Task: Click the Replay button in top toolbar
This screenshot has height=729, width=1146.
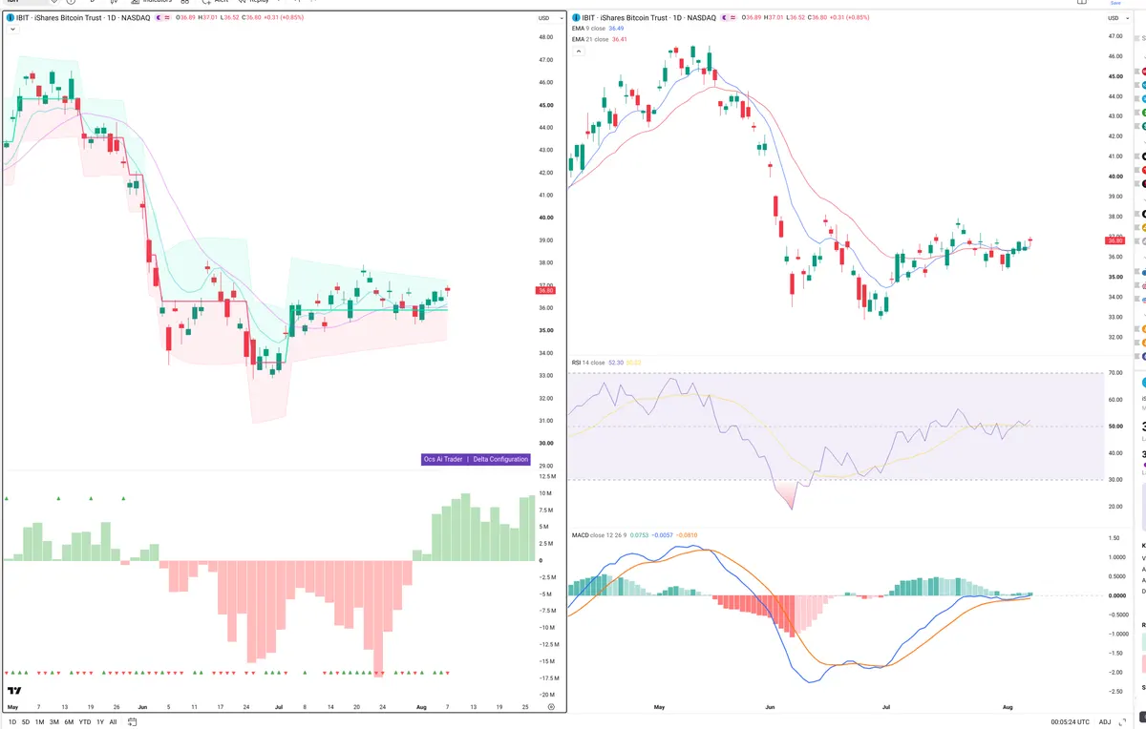Action: [256, 2]
